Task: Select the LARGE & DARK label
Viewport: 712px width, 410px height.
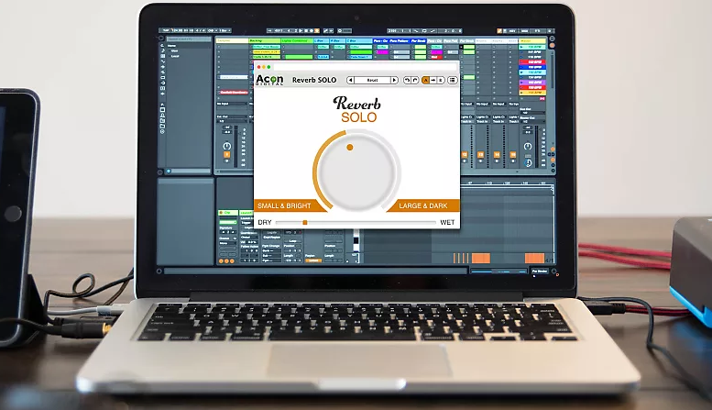Action: (x=423, y=205)
